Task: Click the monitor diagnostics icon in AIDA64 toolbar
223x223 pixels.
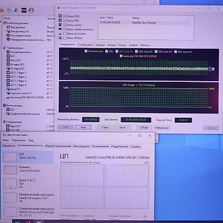Action: tap(10, 10)
